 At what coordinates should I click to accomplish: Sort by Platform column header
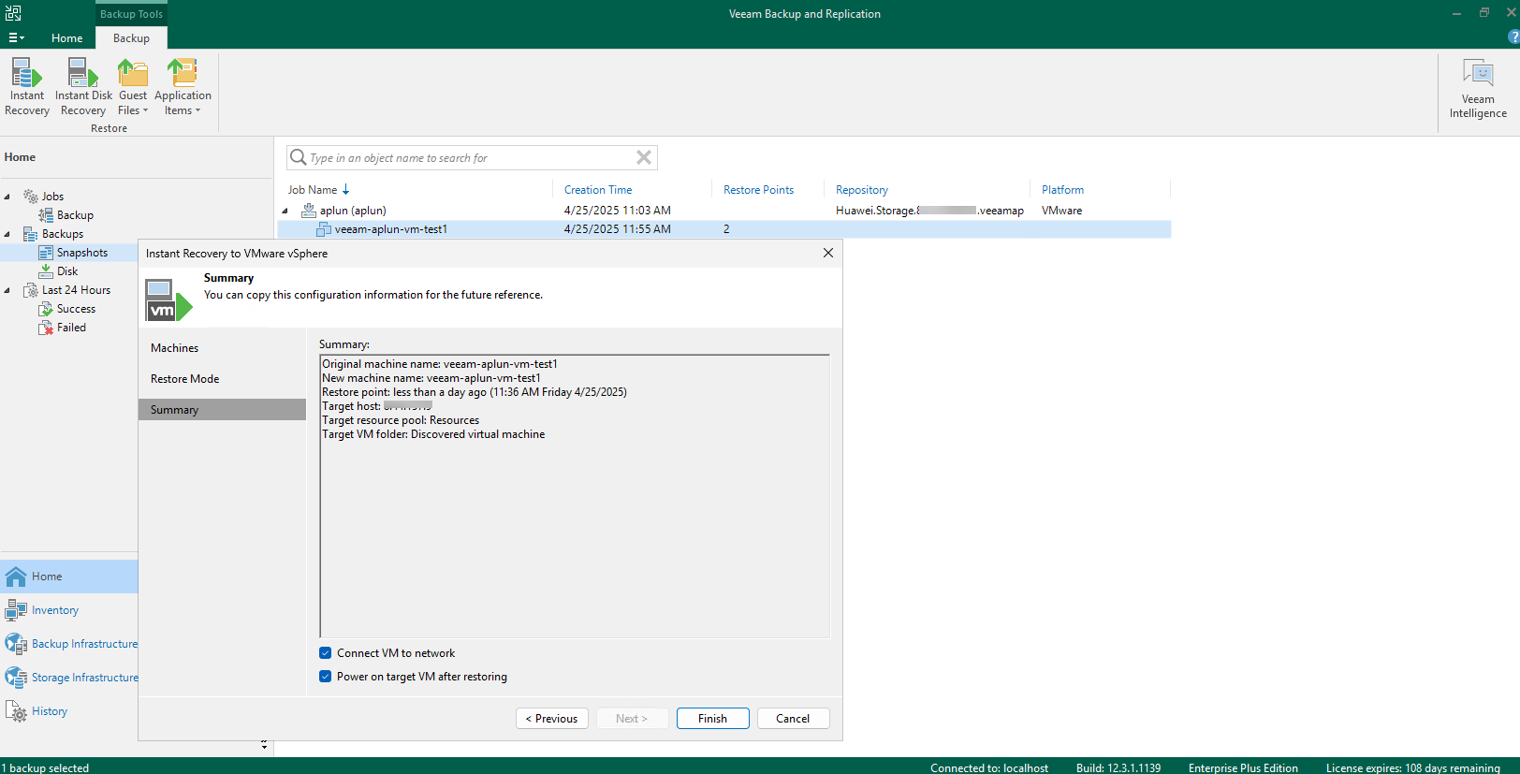(x=1062, y=190)
